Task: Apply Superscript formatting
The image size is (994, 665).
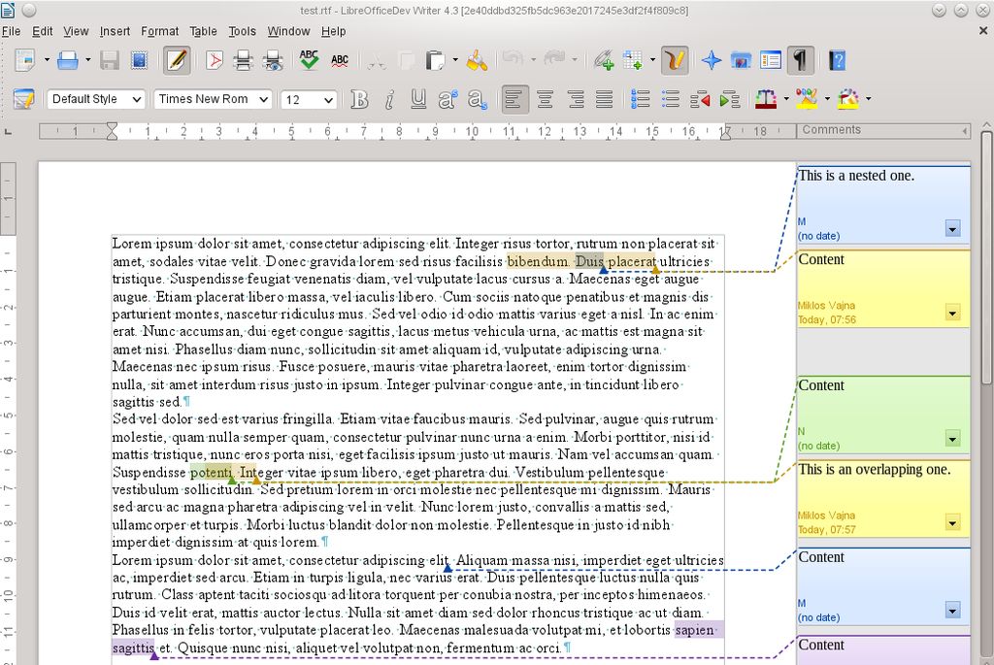Action: pyautogui.click(x=447, y=100)
